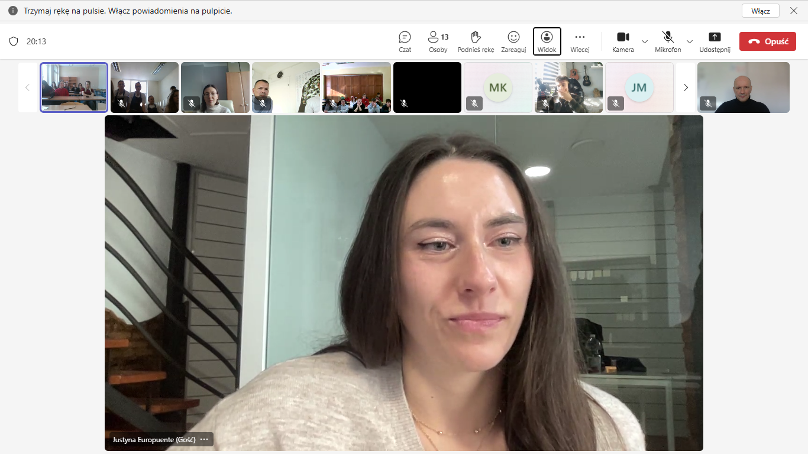Image resolution: width=808 pixels, height=454 pixels.
Task: Click muted mic icon on MK tile
Action: pyautogui.click(x=474, y=103)
